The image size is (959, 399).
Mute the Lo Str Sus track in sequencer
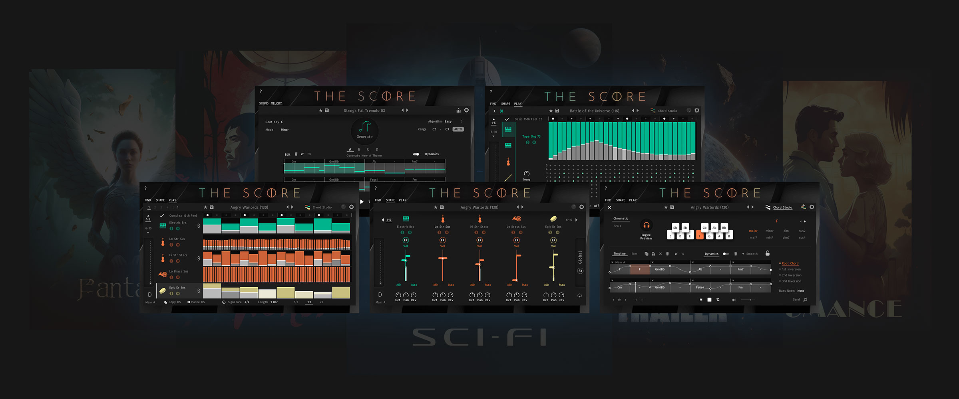178,245
